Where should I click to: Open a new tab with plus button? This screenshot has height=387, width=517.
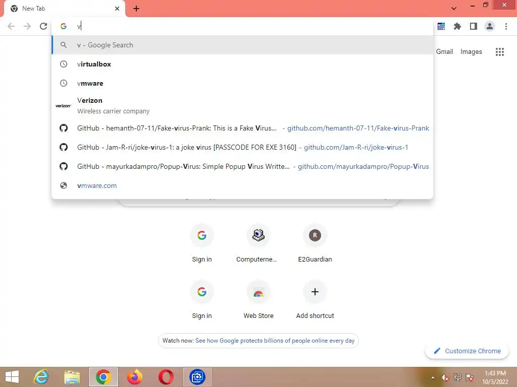point(136,9)
